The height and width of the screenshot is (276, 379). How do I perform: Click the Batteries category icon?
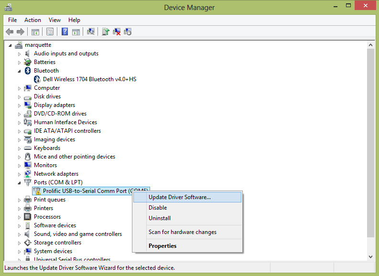pyautogui.click(x=28, y=62)
